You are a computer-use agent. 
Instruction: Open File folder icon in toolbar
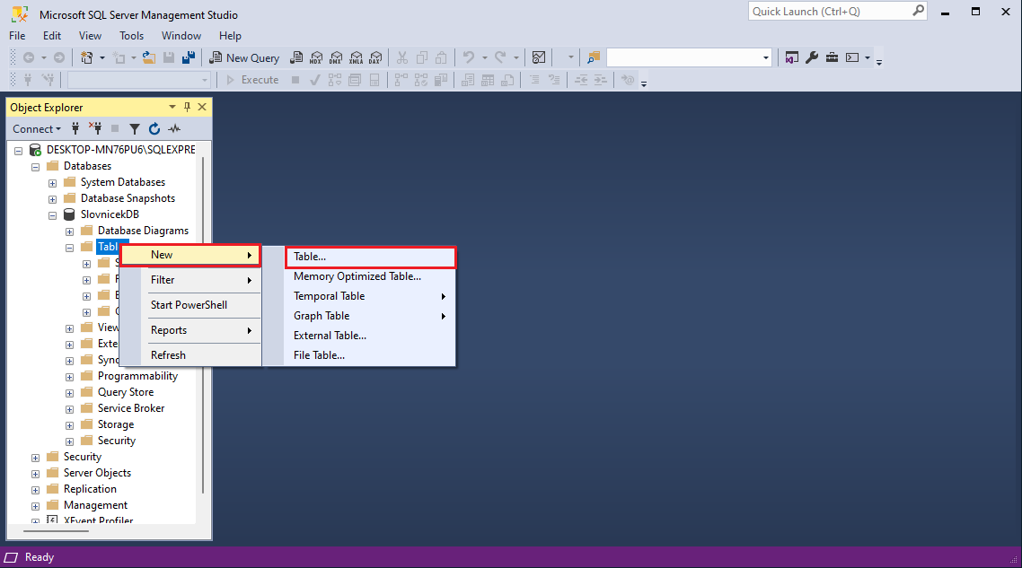click(x=148, y=57)
